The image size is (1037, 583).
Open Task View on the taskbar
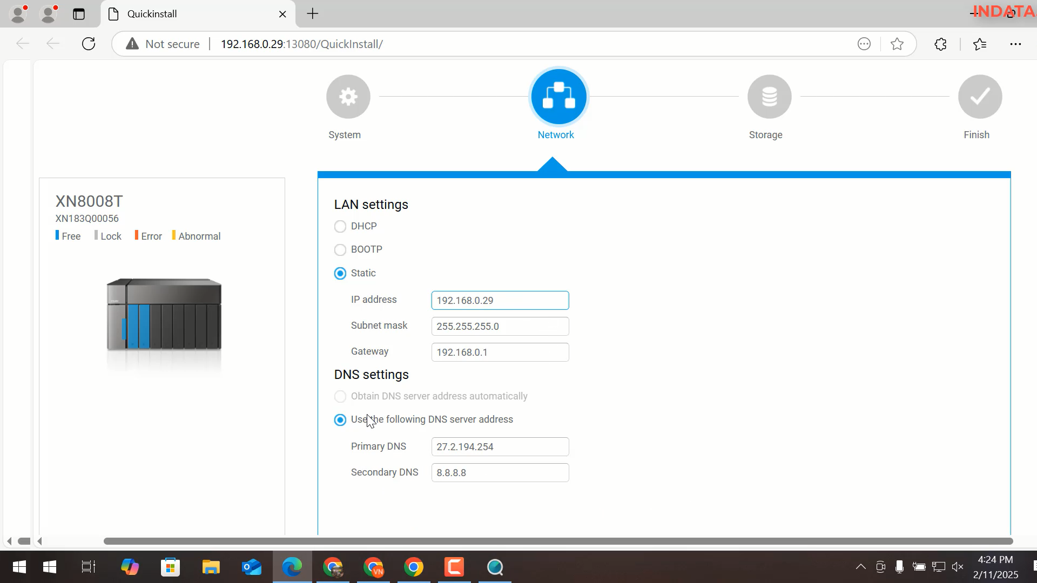pyautogui.click(x=88, y=567)
